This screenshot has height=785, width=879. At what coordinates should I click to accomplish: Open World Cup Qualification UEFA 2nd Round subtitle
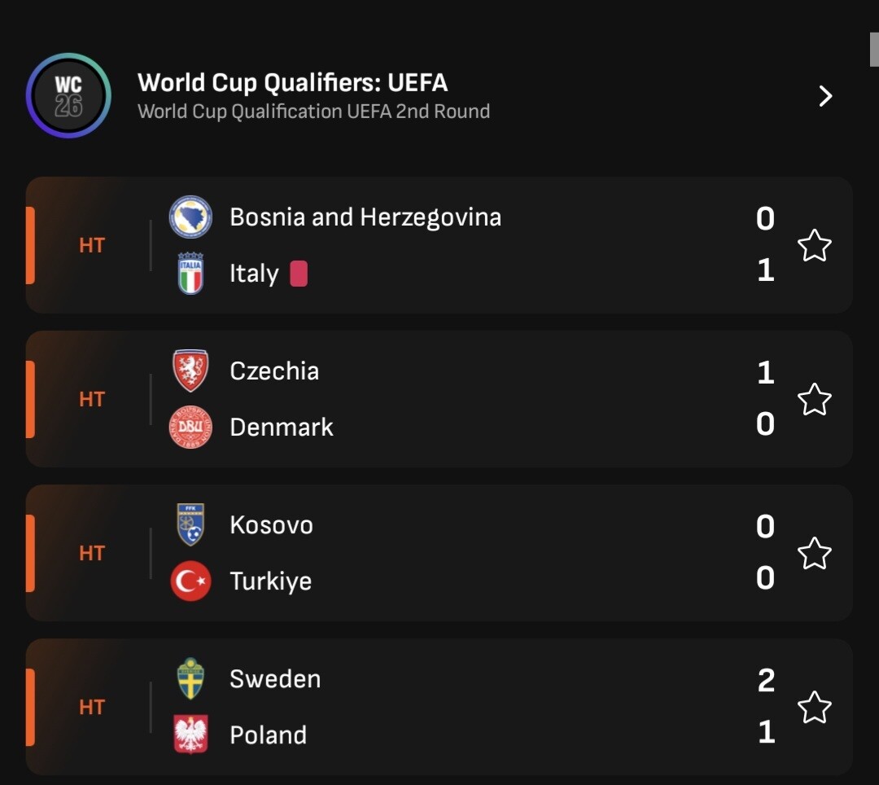(313, 112)
